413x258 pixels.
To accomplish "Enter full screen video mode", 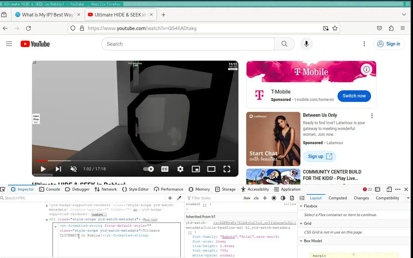I will 227,169.
